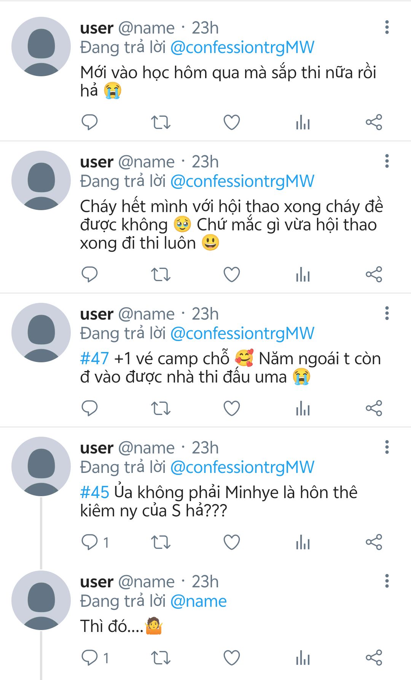Reply to the 'Mới vào học hôm qua' tweet
Viewport: 411px width, 680px height.
(90, 122)
